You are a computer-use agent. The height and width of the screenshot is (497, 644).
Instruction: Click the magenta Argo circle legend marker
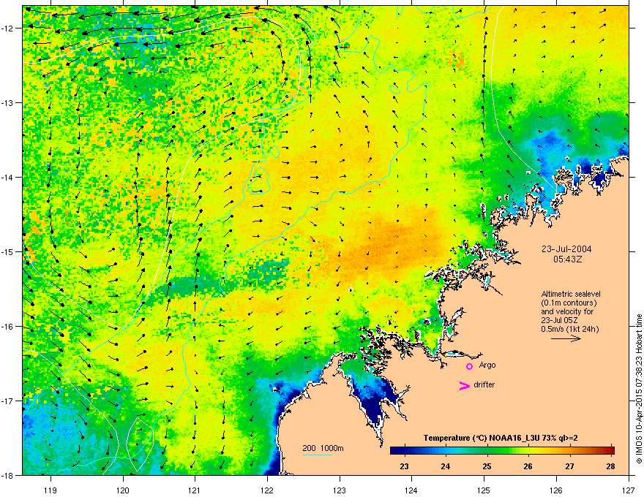tap(469, 366)
